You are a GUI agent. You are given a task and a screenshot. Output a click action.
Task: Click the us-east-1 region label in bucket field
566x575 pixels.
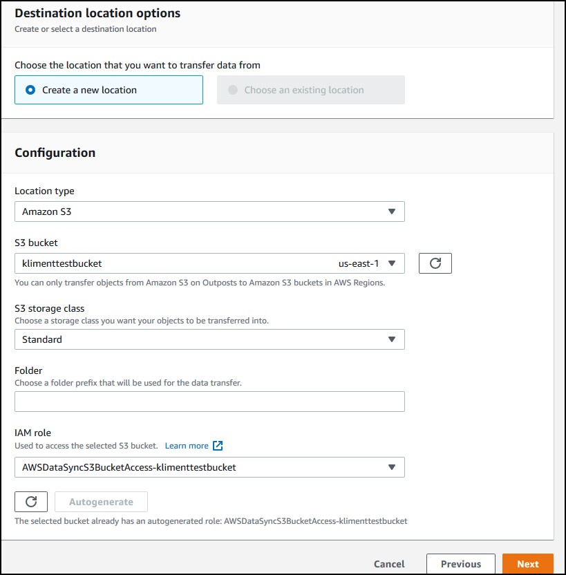[x=359, y=264]
